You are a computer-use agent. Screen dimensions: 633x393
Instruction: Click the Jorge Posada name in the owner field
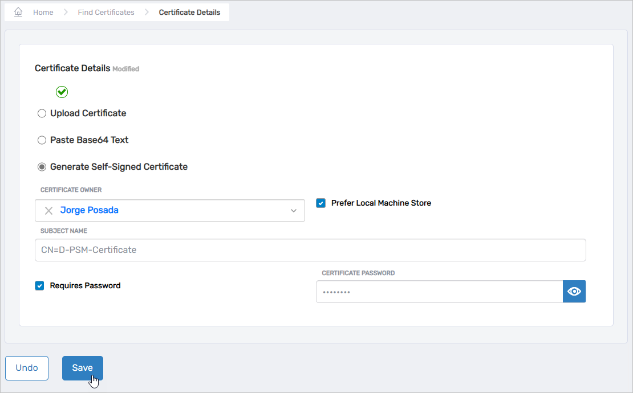[x=89, y=210]
